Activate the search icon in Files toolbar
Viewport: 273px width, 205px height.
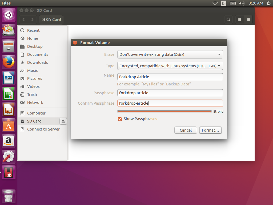coord(228,19)
